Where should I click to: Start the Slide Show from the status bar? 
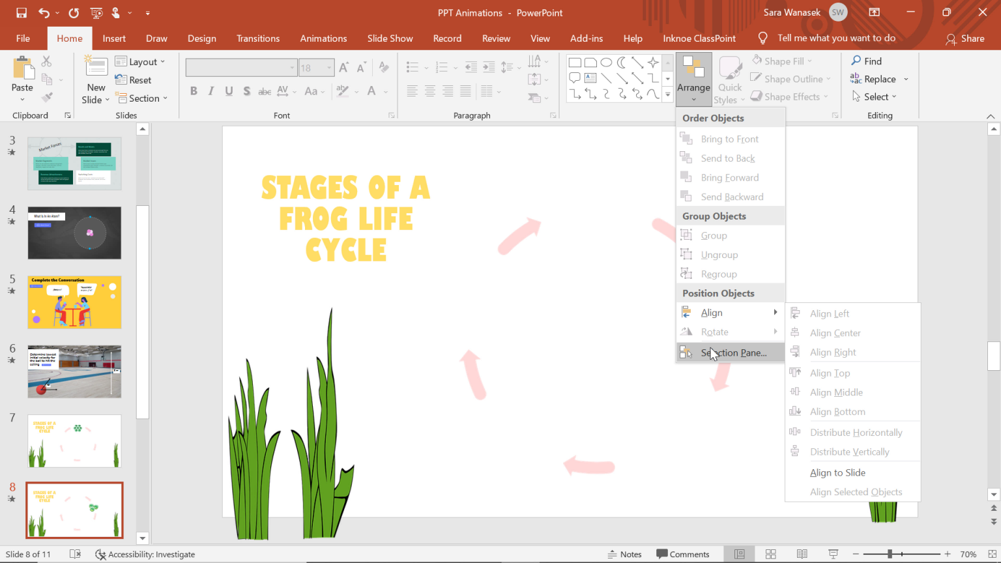[833, 554]
